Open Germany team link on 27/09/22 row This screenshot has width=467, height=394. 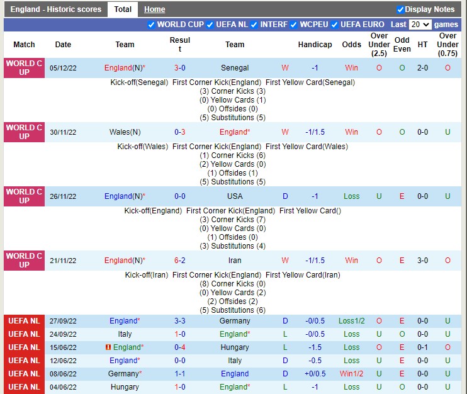pos(235,321)
